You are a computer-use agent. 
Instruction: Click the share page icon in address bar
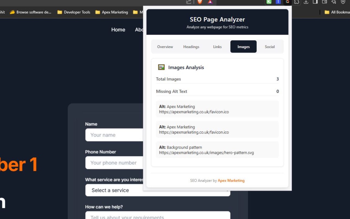point(189,2)
